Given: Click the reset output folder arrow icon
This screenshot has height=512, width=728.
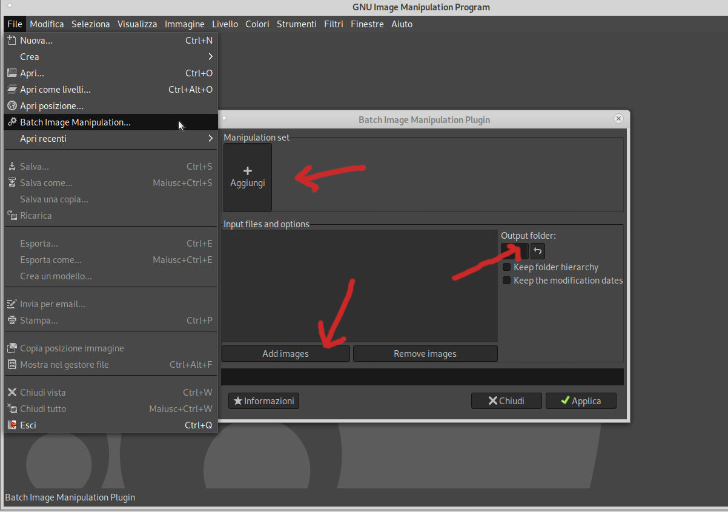Looking at the screenshot, I should click(x=538, y=251).
